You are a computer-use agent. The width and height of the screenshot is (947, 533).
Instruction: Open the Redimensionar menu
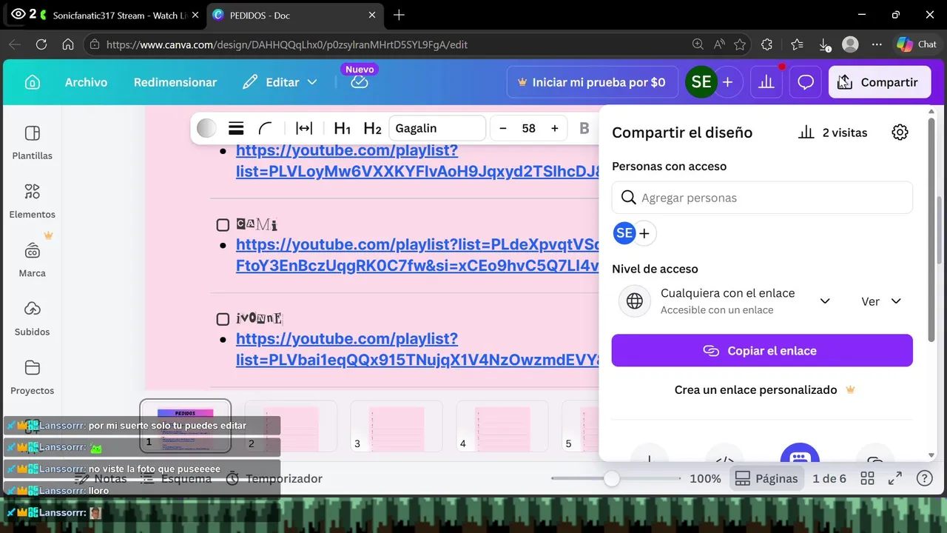tap(175, 82)
